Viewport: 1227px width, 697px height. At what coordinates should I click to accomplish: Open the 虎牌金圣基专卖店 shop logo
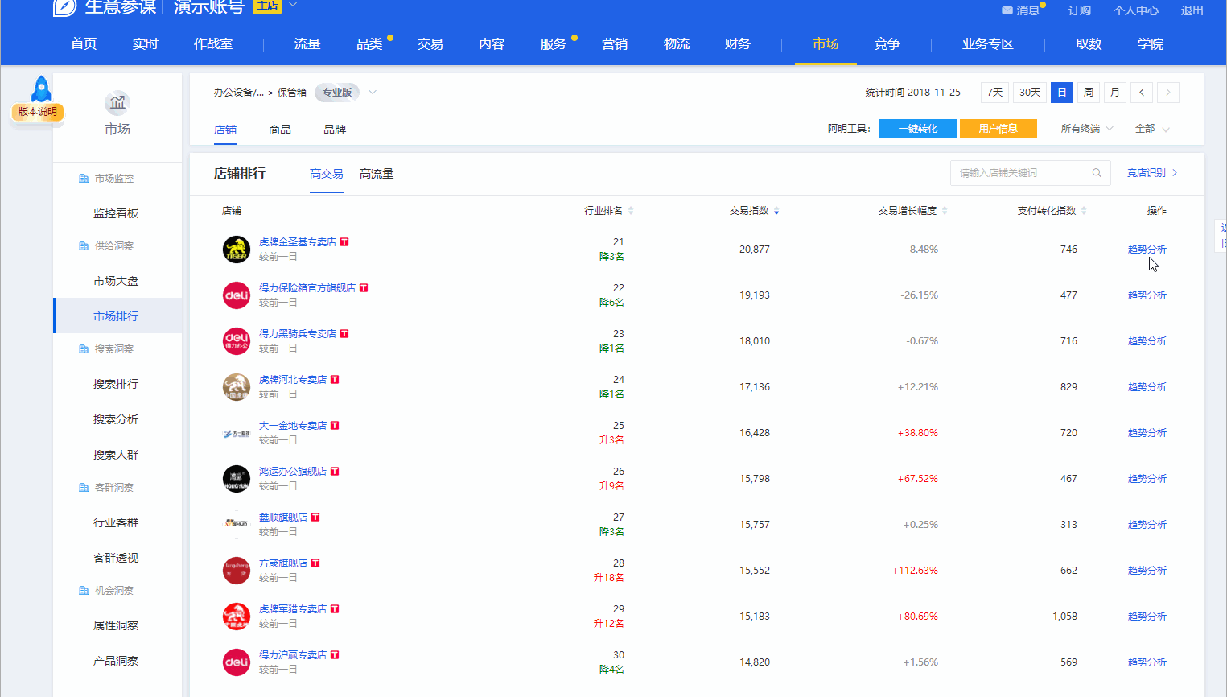(237, 250)
